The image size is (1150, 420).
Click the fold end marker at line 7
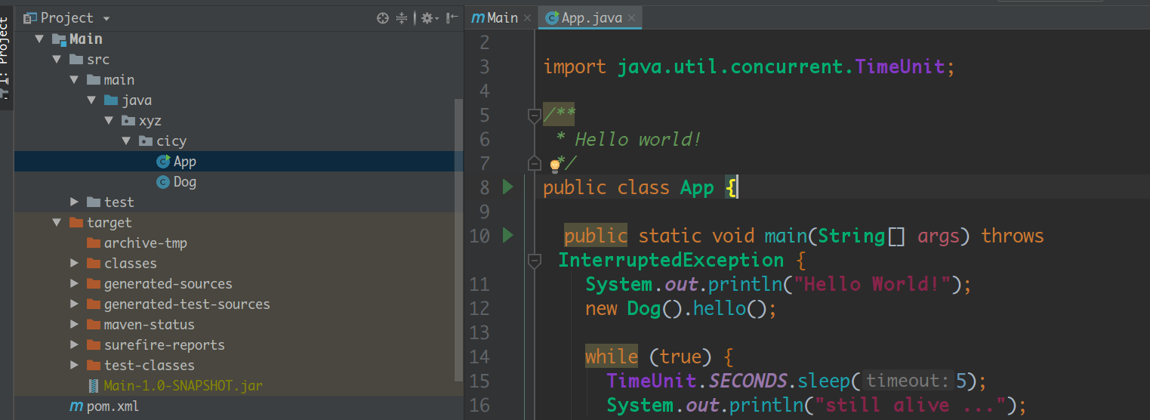pyautogui.click(x=535, y=163)
